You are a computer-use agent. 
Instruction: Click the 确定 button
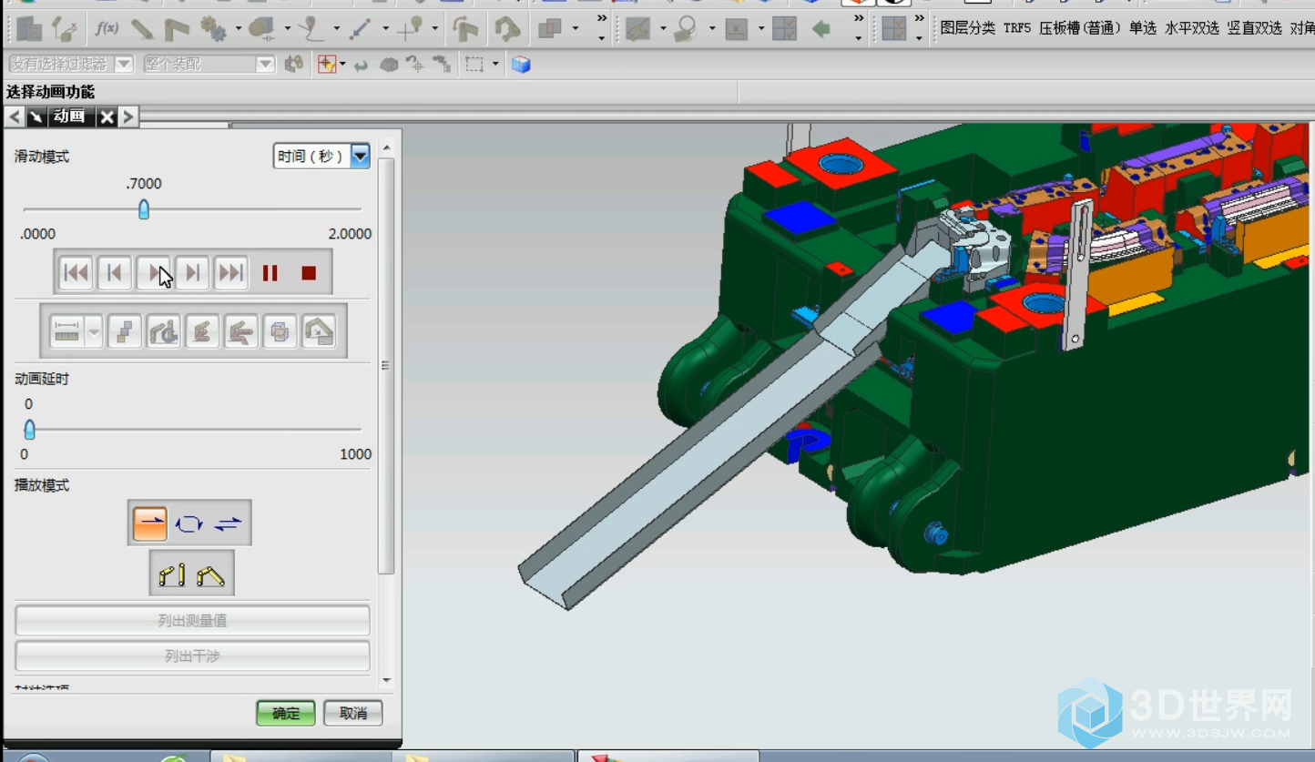pos(286,714)
